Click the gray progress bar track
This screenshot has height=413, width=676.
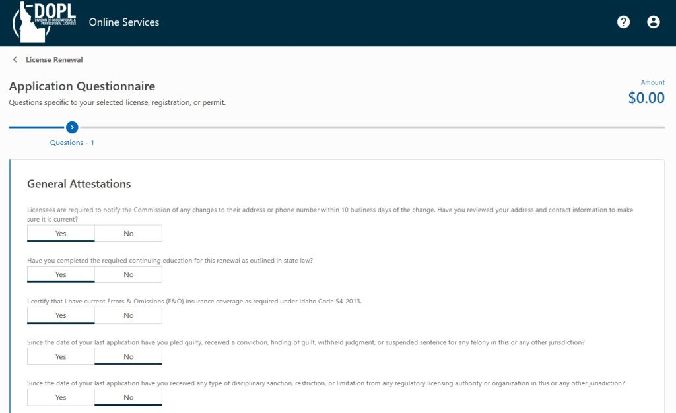(372, 127)
